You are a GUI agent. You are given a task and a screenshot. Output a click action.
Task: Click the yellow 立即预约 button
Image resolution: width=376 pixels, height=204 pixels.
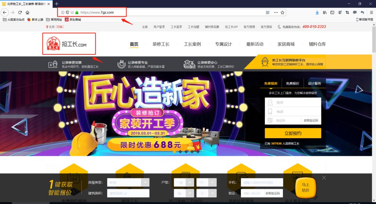click(x=293, y=133)
